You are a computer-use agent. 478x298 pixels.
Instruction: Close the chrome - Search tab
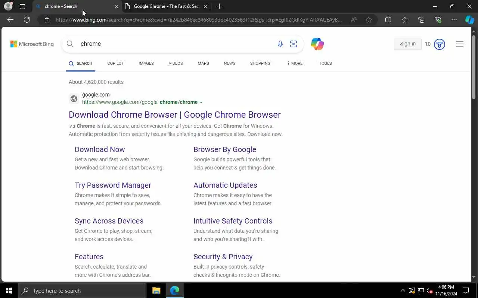click(116, 6)
